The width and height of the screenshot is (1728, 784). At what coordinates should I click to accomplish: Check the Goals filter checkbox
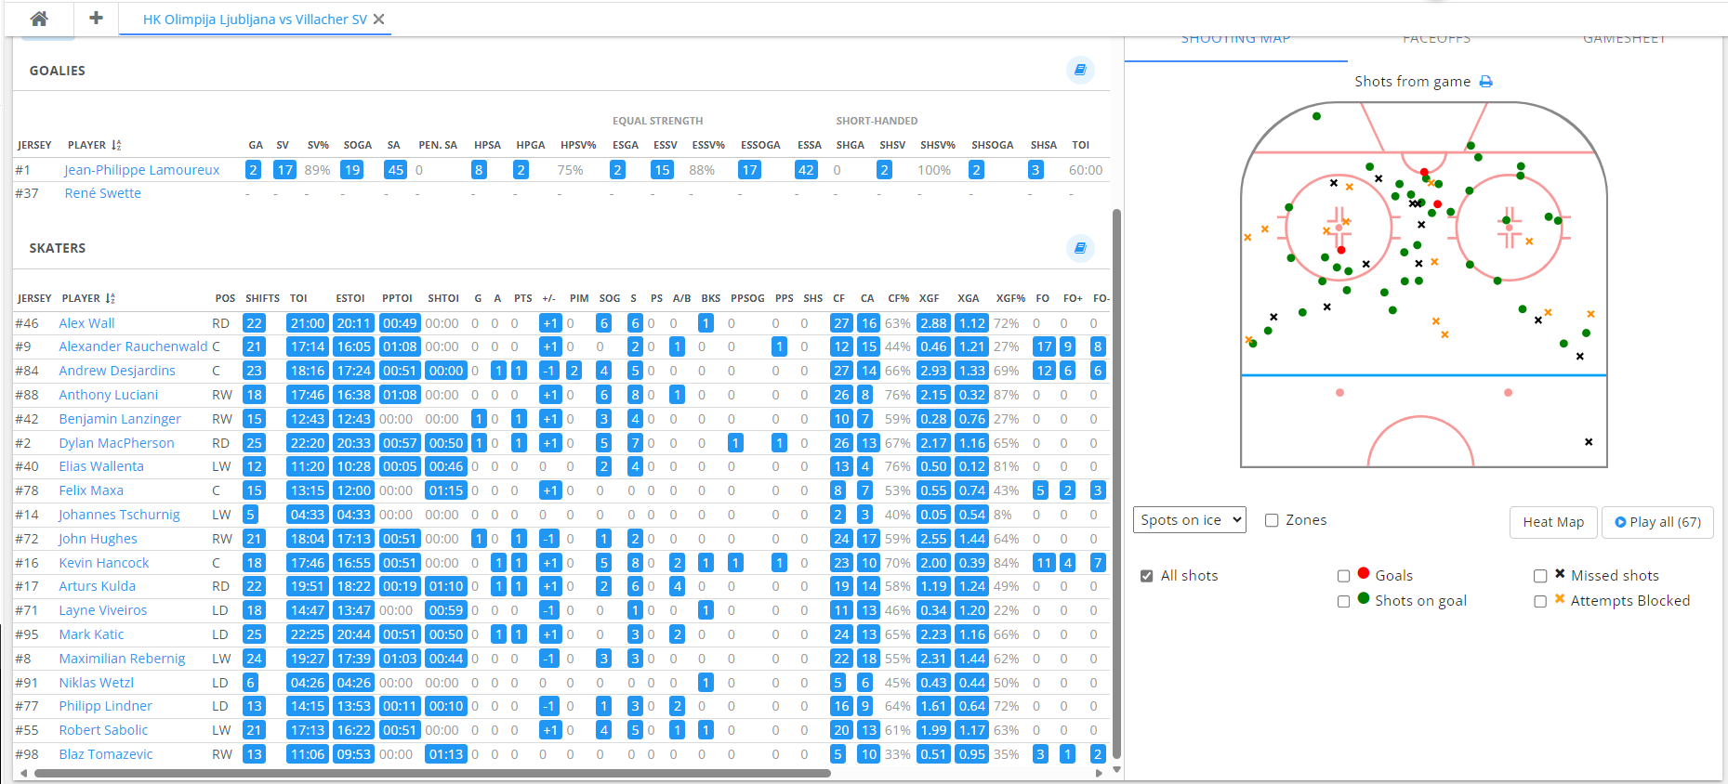coord(1343,576)
